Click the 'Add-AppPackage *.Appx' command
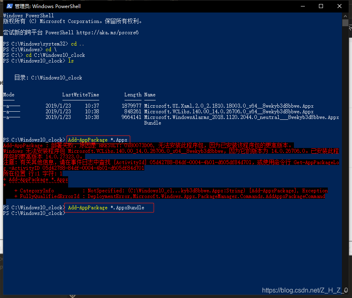The height and width of the screenshot is (298, 352). coord(98,140)
